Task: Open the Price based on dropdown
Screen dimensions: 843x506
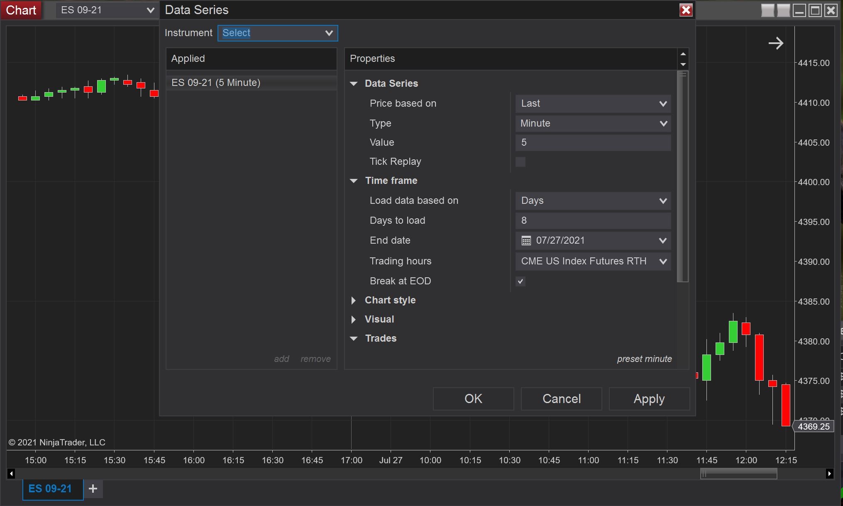Action: point(593,103)
